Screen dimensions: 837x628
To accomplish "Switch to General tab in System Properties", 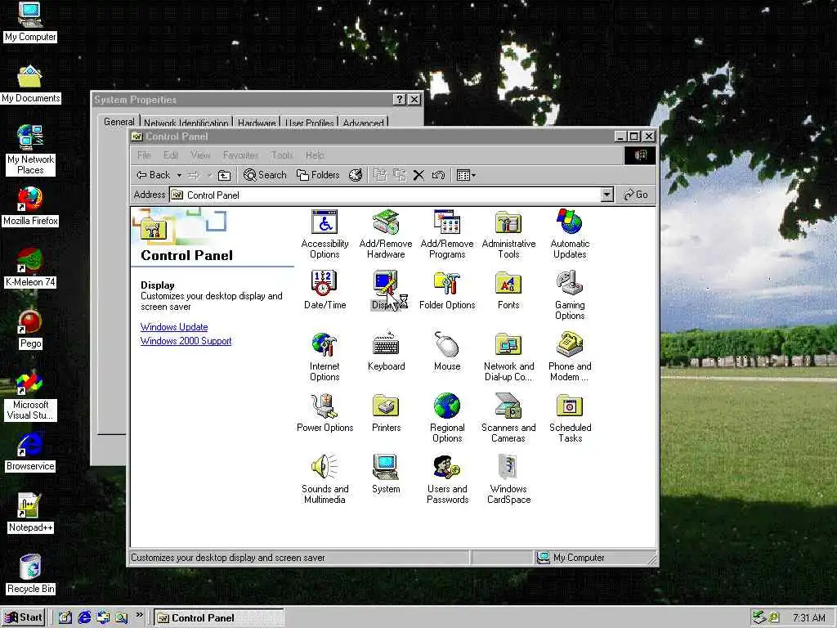I will 119,122.
